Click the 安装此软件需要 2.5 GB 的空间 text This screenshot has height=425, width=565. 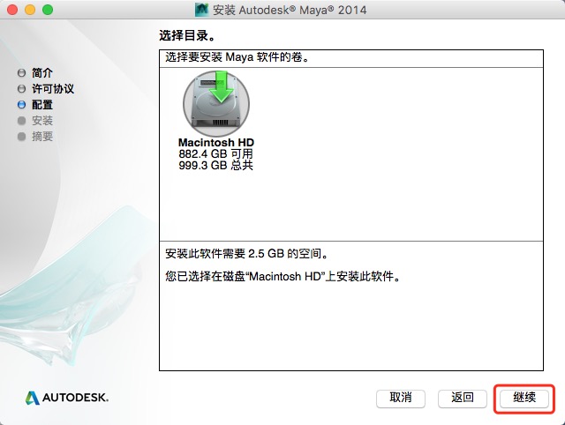coord(247,254)
